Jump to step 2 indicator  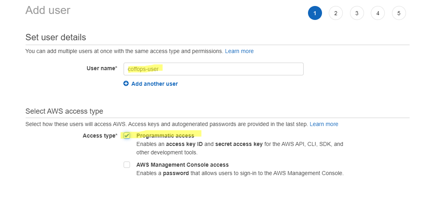pos(336,13)
